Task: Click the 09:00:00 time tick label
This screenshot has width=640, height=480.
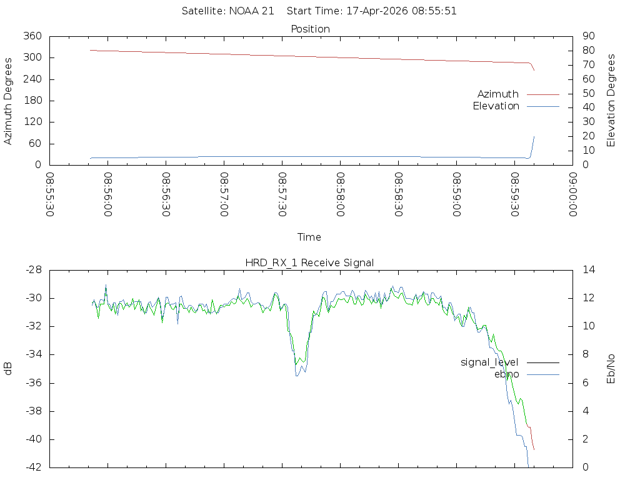Action: (x=572, y=195)
